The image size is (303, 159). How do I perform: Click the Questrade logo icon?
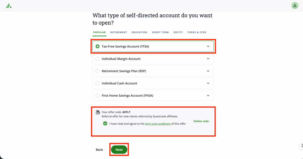pyautogui.click(x=9, y=6)
